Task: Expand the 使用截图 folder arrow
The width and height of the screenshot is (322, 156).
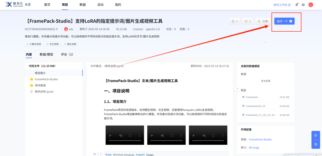Action: 28,85
